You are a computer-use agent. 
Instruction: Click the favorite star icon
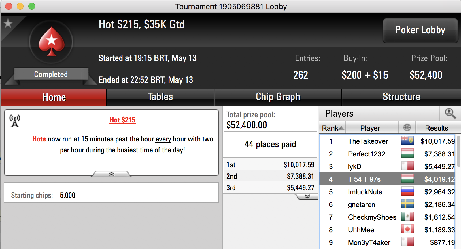(8, 23)
